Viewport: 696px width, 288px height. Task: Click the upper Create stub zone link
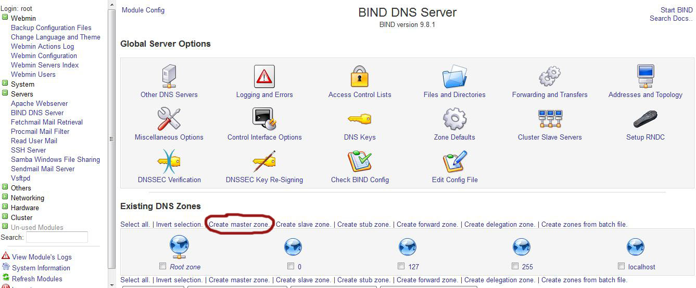pos(364,224)
